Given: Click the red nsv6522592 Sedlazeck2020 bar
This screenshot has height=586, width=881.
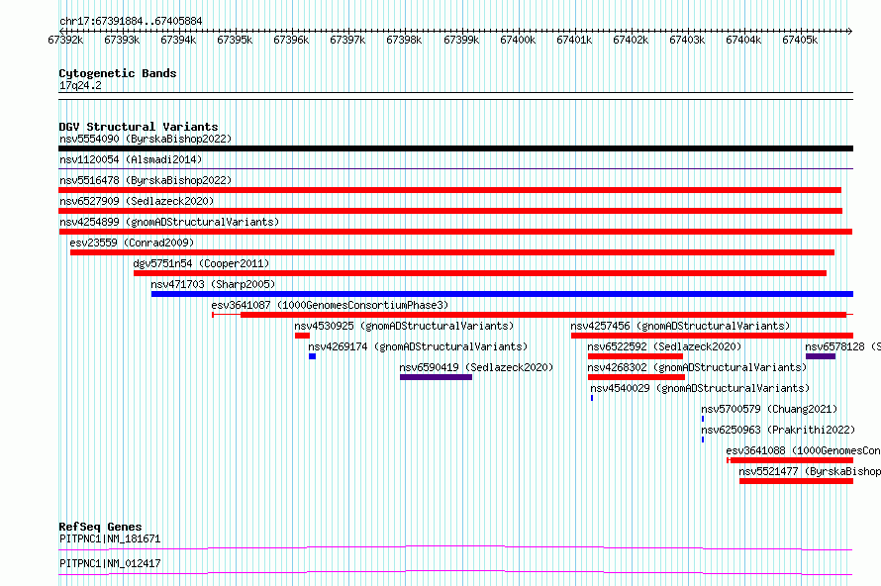Looking at the screenshot, I should [x=635, y=356].
